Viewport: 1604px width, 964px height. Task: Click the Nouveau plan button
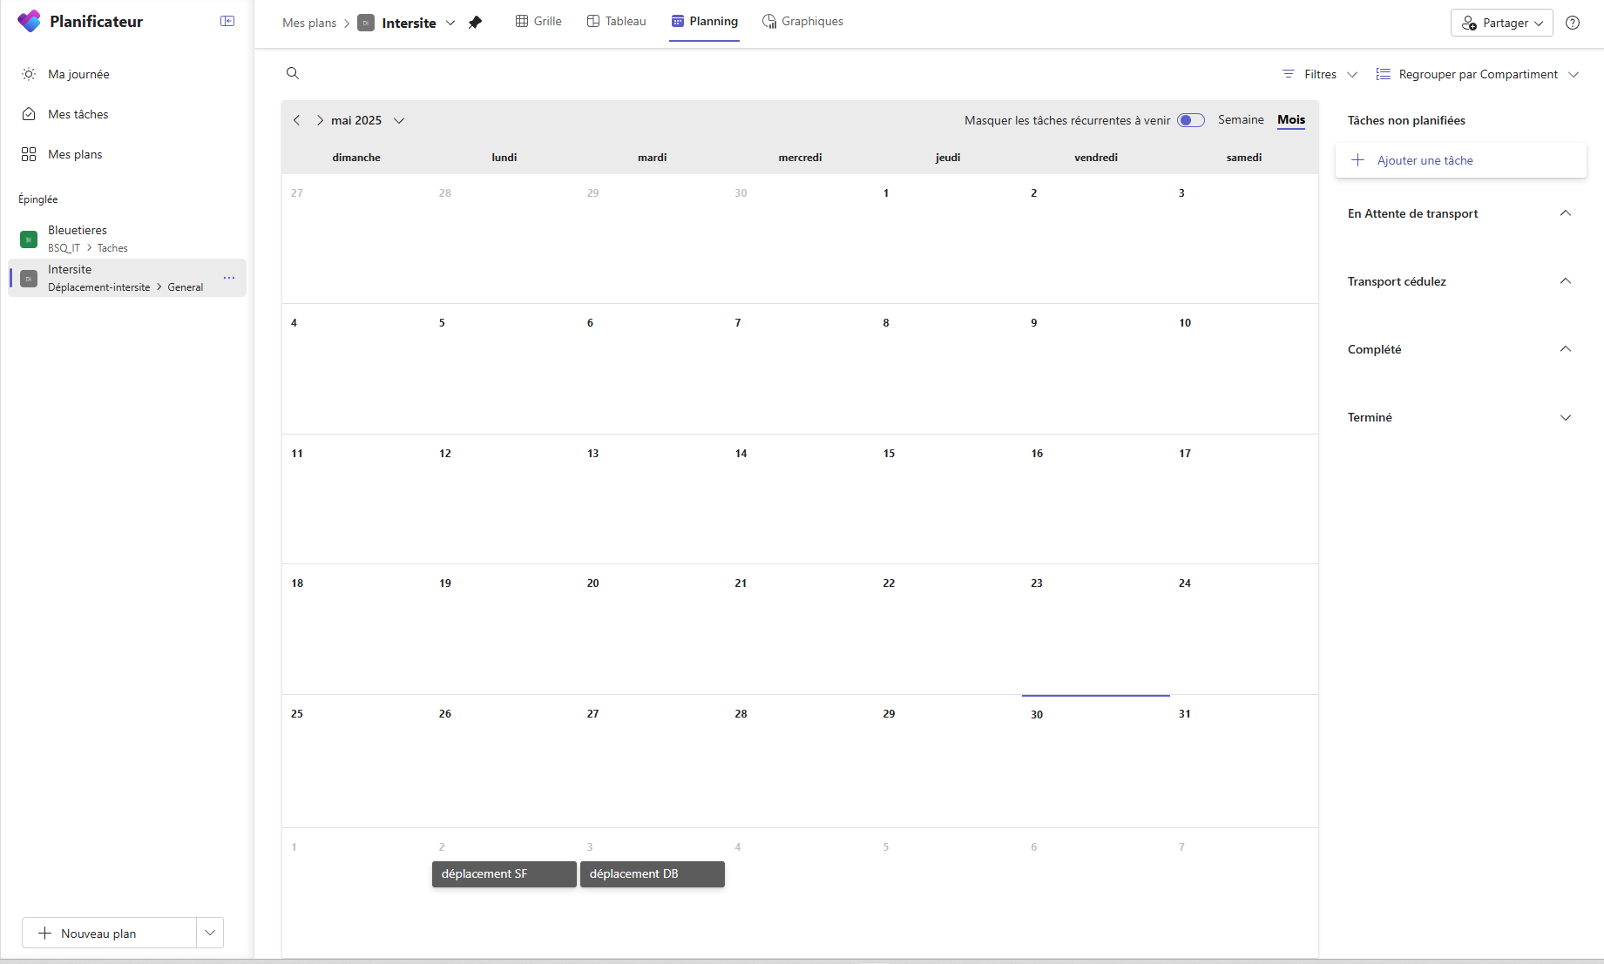tap(109, 933)
